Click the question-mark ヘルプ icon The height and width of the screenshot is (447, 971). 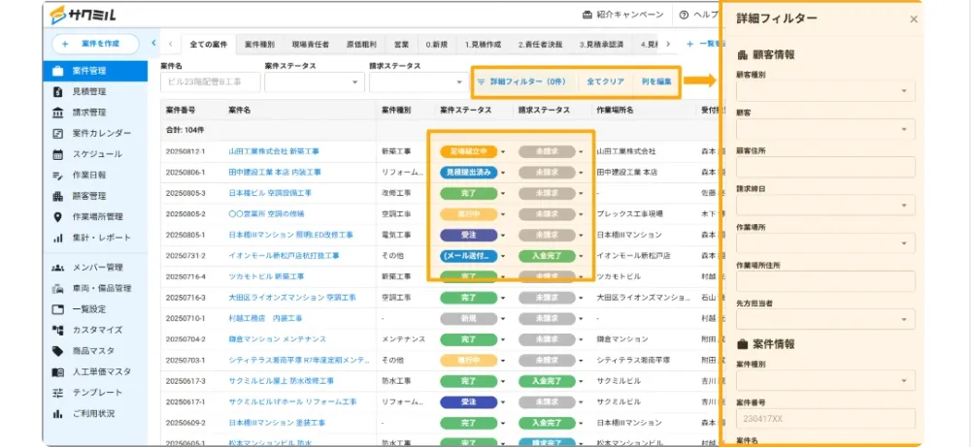click(684, 15)
